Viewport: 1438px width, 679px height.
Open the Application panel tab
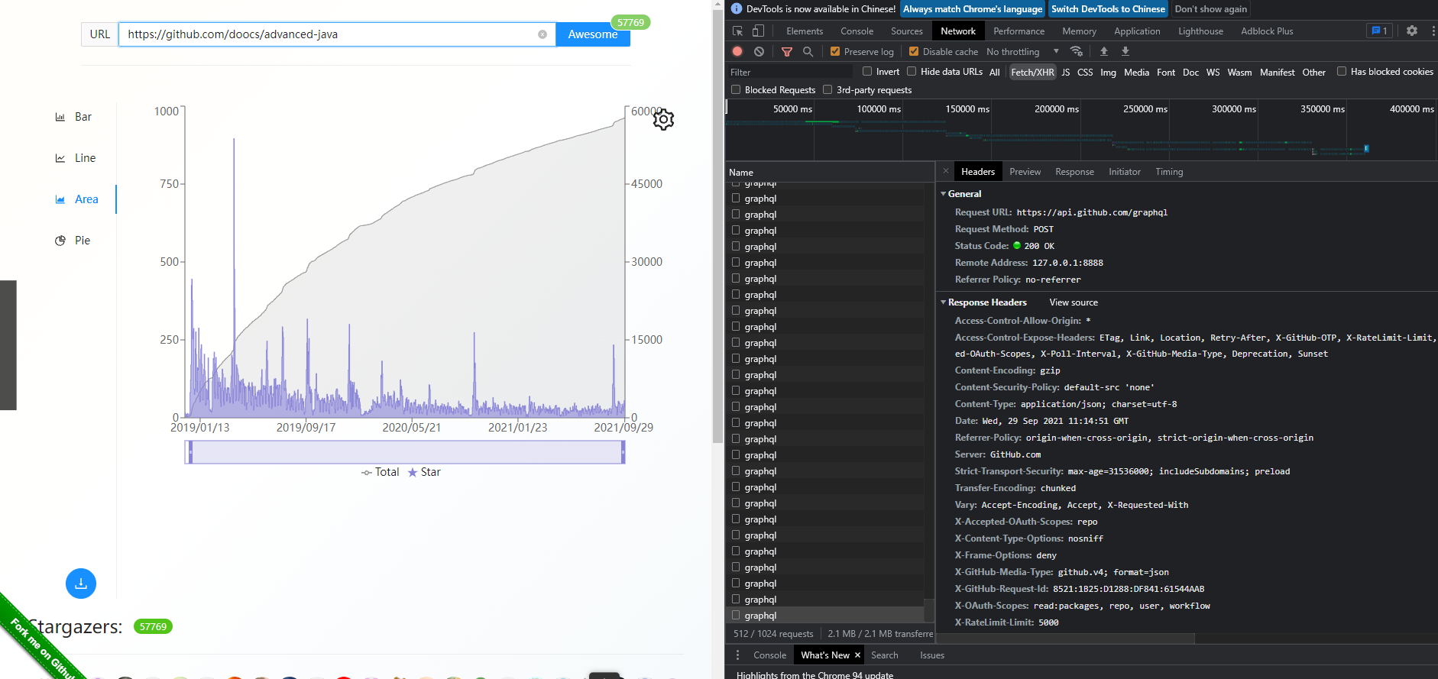(1137, 31)
